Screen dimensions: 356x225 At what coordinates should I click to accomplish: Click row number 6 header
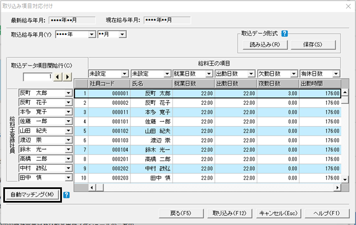point(81,140)
